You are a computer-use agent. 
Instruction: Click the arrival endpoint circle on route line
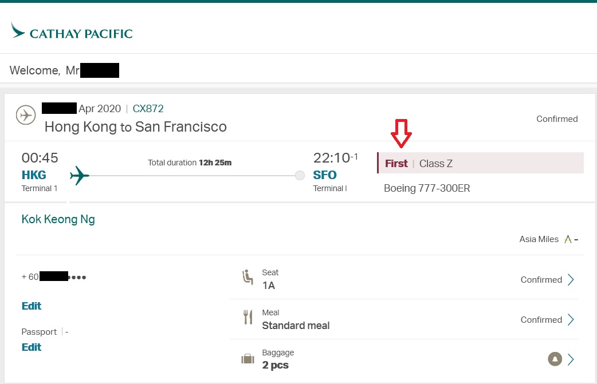pyautogui.click(x=300, y=176)
